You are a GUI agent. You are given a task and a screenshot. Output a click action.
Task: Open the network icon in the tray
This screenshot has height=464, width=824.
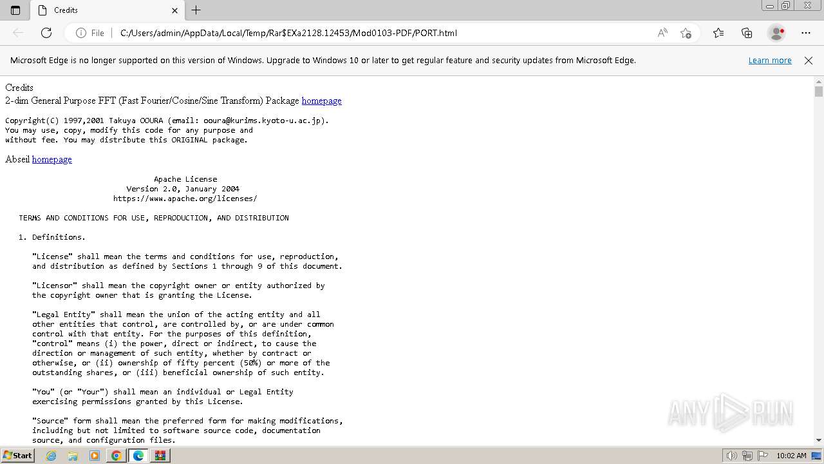point(747,456)
